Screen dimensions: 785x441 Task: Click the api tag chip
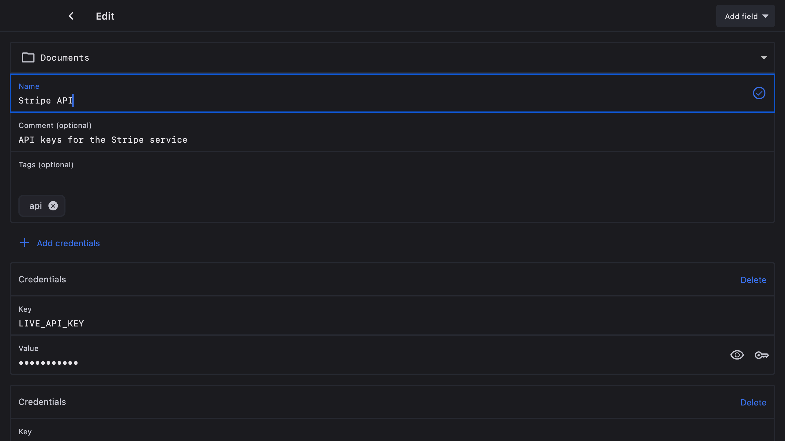click(x=35, y=206)
